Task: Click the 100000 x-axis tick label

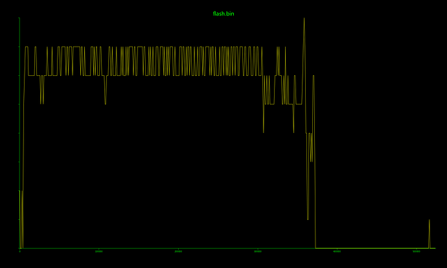Action: (x=98, y=251)
